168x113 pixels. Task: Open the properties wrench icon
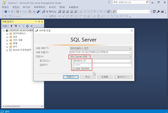pyautogui.click(x=158, y=12)
